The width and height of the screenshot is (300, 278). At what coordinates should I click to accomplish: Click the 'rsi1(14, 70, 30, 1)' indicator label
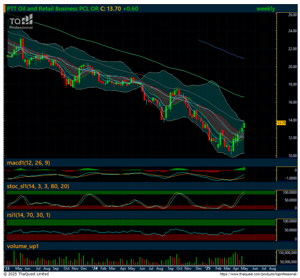[29, 215]
